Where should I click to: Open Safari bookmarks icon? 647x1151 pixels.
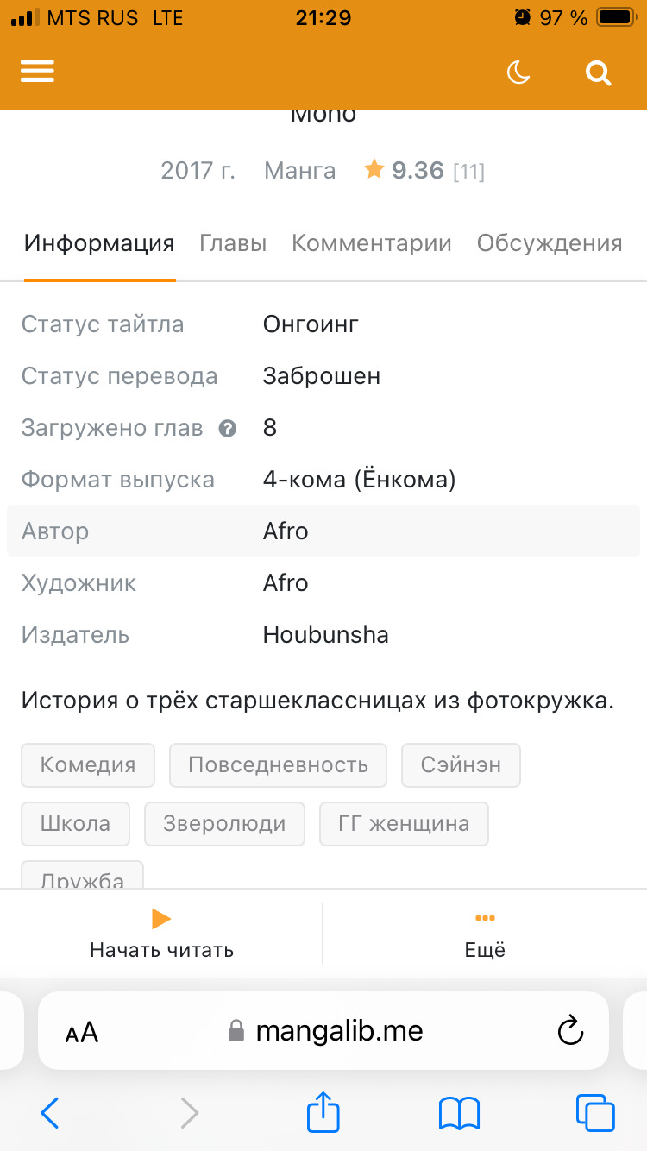pos(459,1113)
